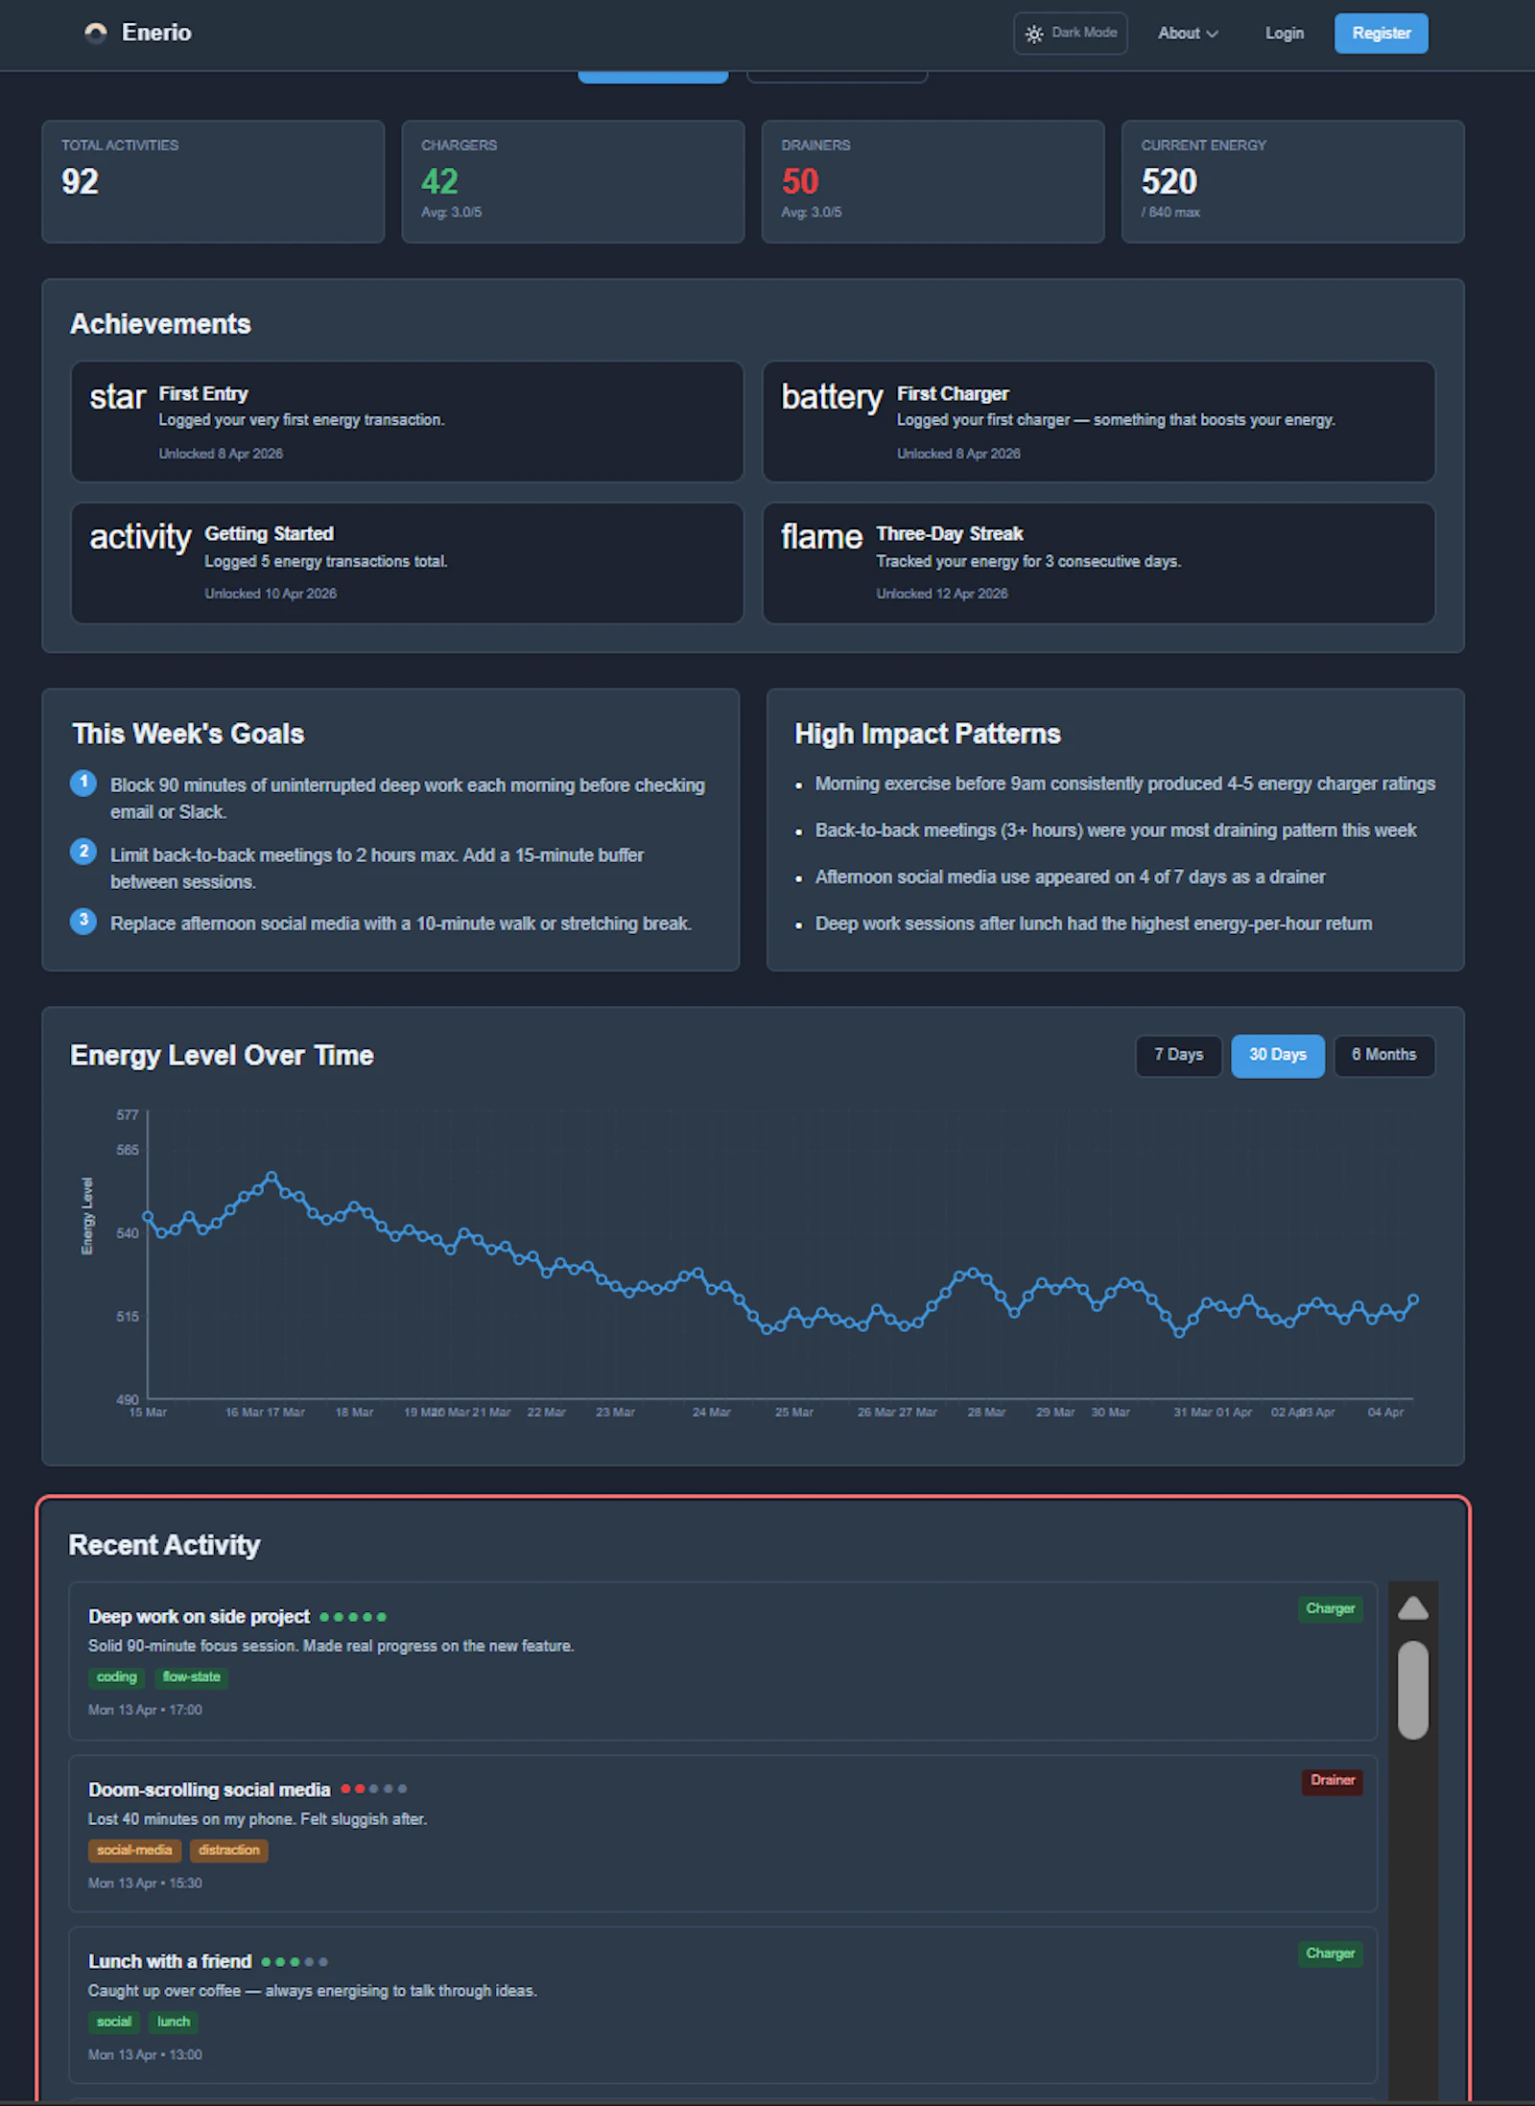This screenshot has height=2106, width=1535.
Task: Click the Register button
Action: click(1381, 33)
